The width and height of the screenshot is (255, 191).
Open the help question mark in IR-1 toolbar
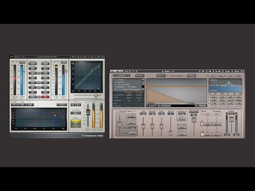point(243,71)
